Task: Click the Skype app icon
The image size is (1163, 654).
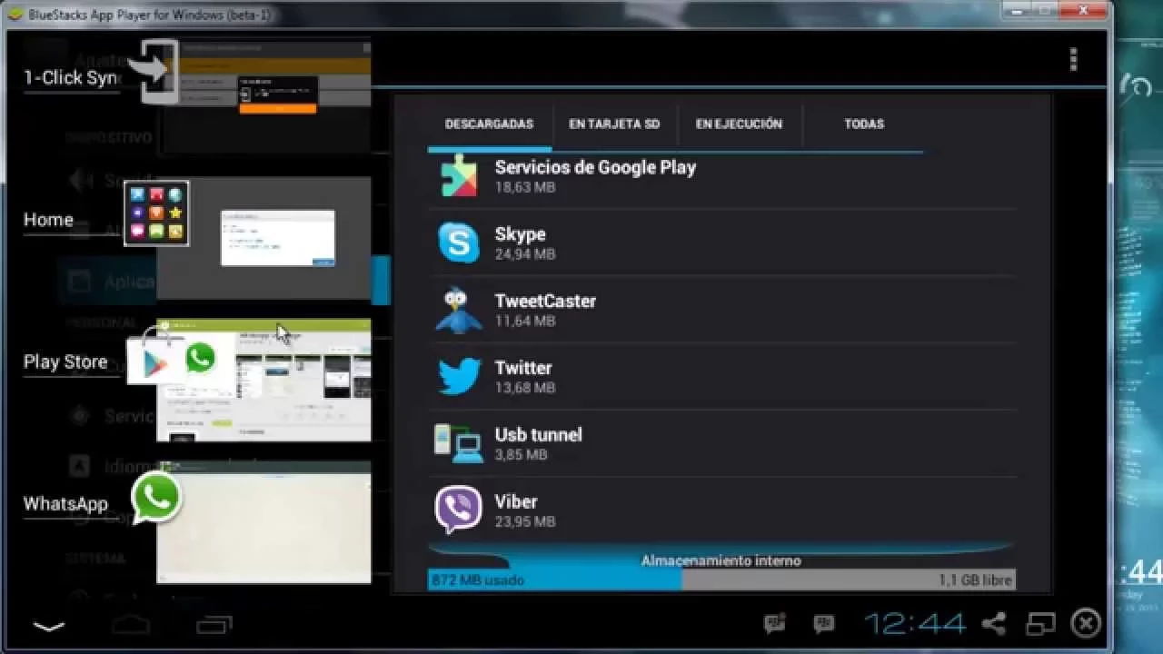Action: tap(459, 243)
